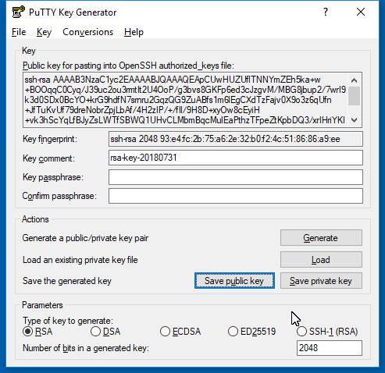The image size is (385, 373).
Task: Click the Generate button
Action: pos(321,237)
